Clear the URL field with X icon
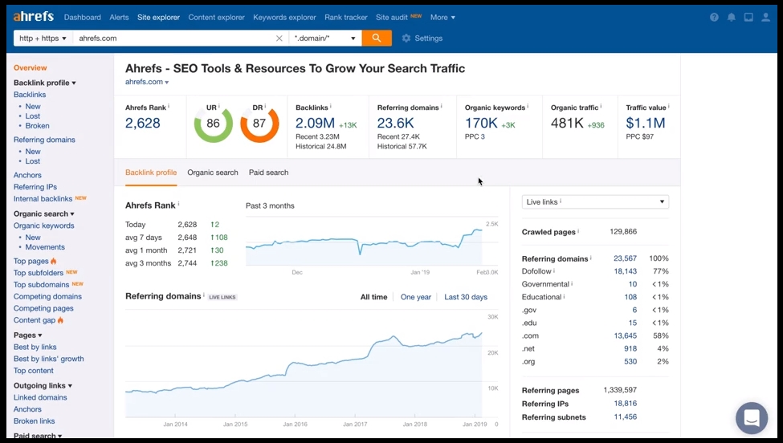Image resolution: width=783 pixels, height=443 pixels. click(279, 39)
